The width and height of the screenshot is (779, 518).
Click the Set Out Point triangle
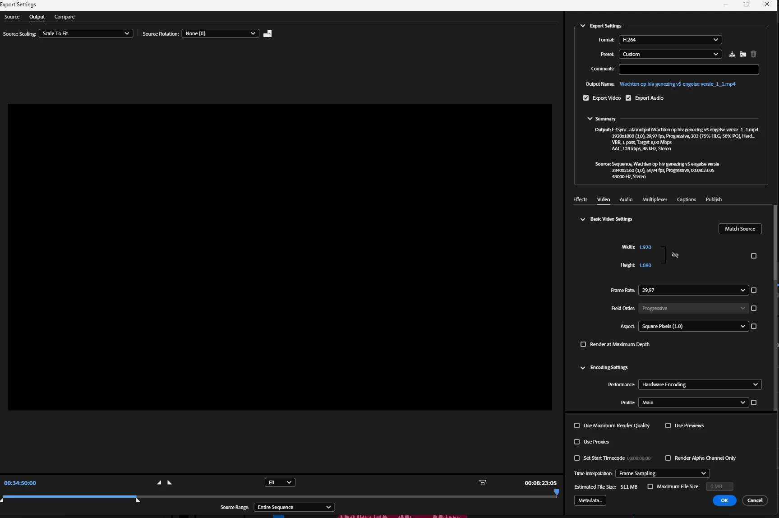pyautogui.click(x=170, y=482)
